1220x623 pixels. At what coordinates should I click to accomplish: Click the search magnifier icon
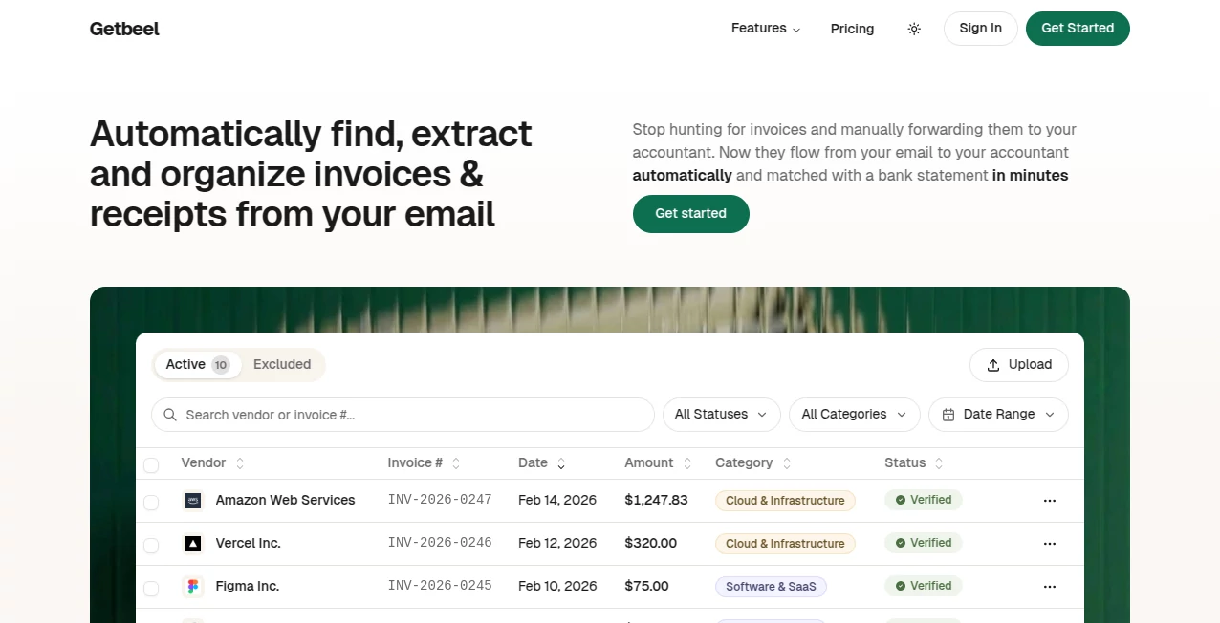[x=170, y=415]
